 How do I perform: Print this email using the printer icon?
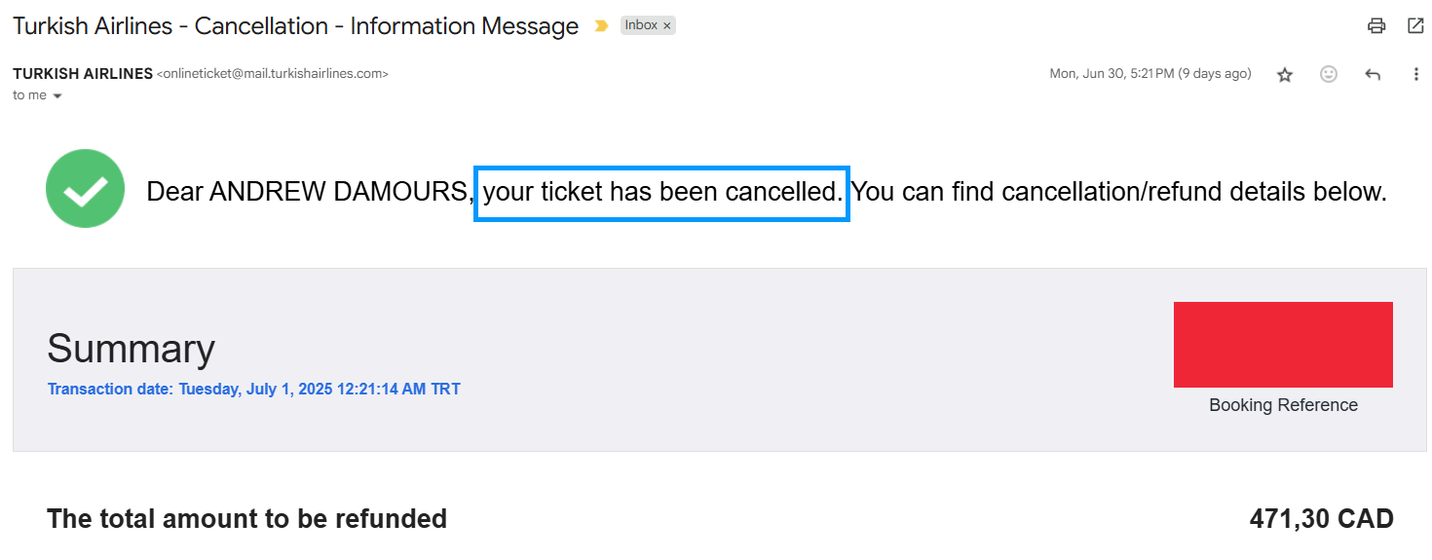coord(1375,26)
